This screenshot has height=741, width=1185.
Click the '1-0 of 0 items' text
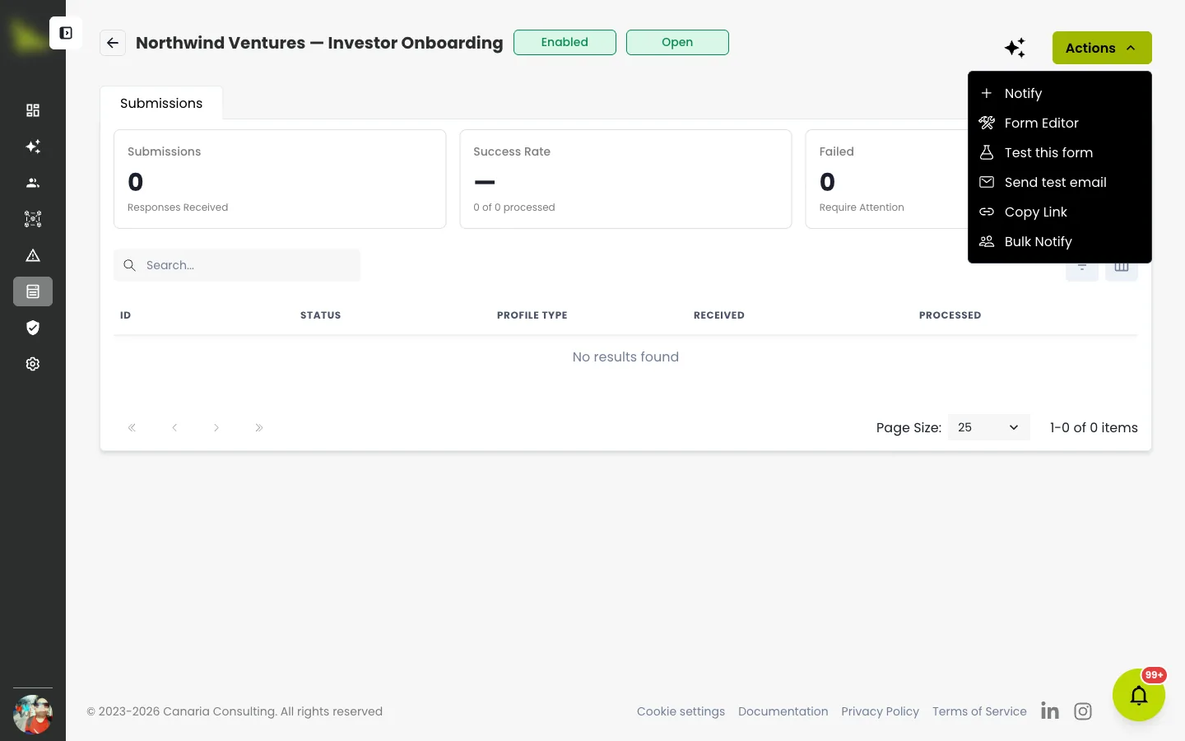[x=1094, y=427]
